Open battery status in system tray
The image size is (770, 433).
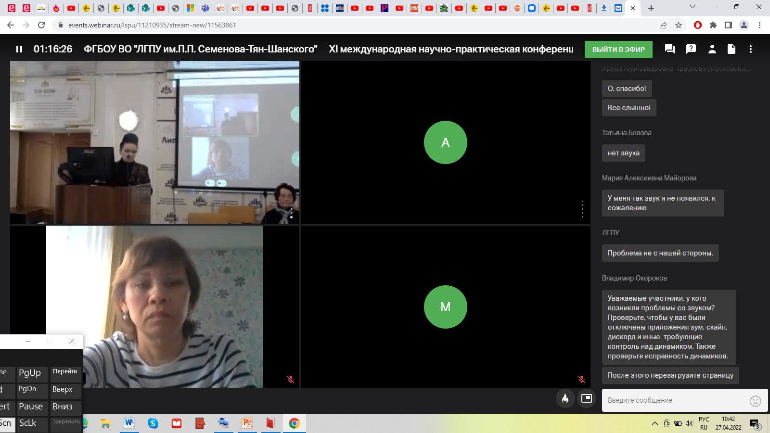coord(678,424)
